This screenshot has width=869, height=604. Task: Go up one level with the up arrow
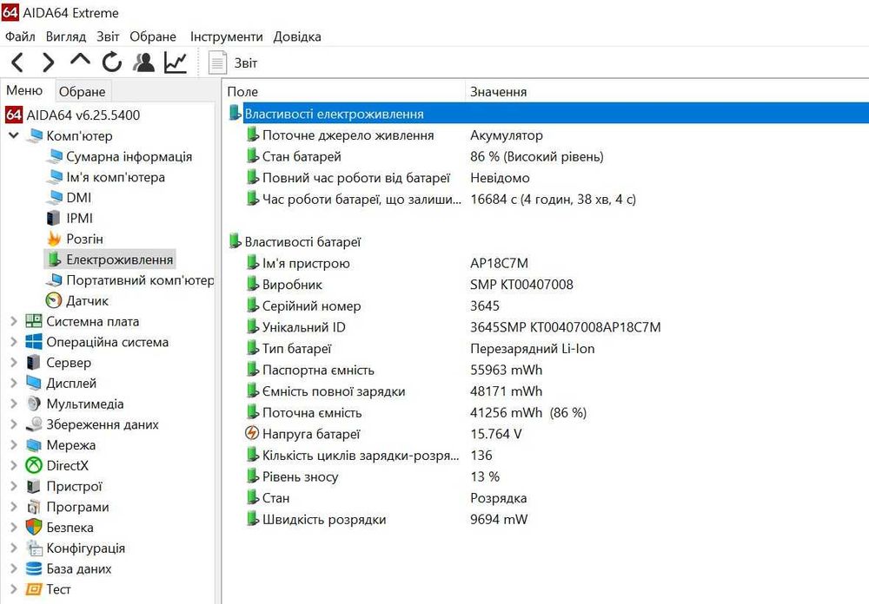[x=80, y=60]
